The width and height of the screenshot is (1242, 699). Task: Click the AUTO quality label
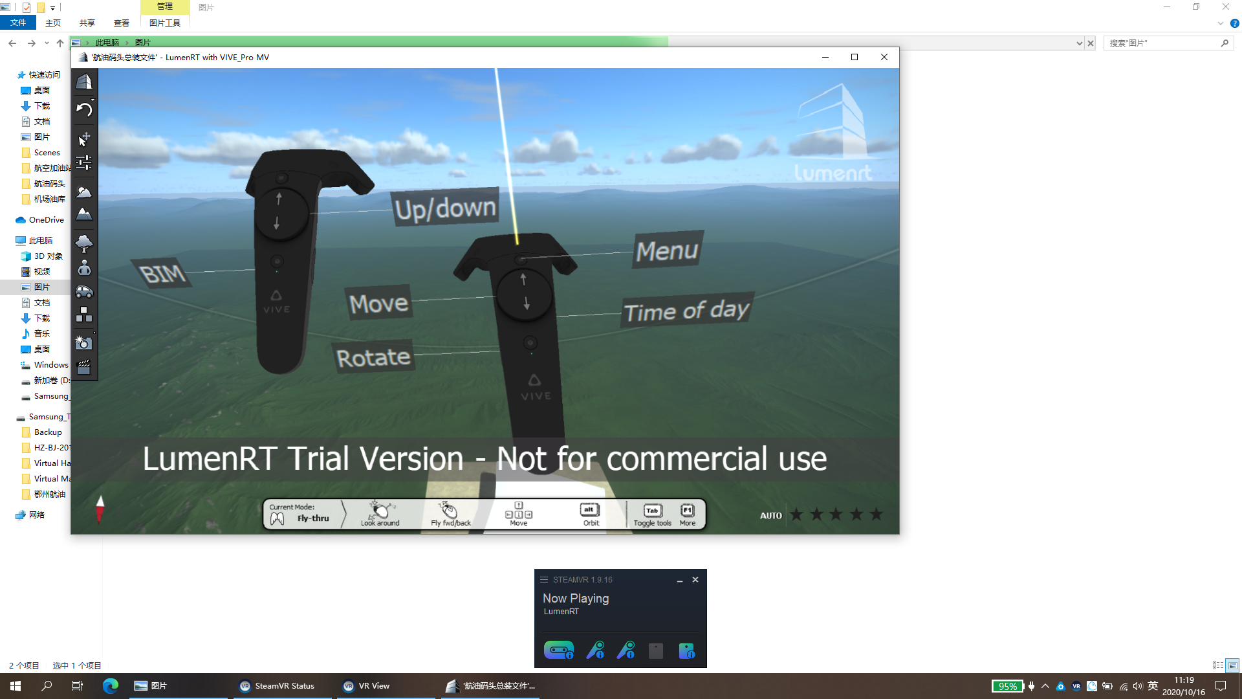pos(771,516)
